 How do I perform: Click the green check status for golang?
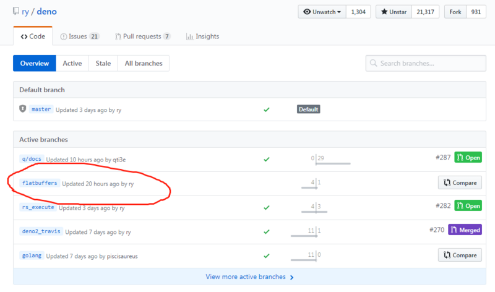[x=267, y=255]
